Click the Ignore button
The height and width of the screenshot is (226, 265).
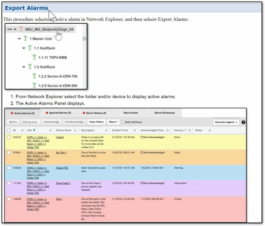pos(13,122)
